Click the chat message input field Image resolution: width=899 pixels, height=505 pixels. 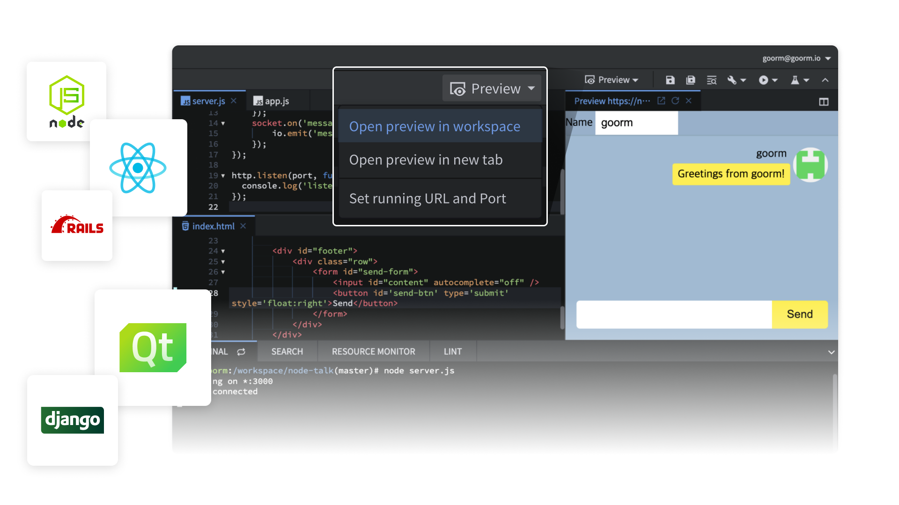tap(674, 314)
